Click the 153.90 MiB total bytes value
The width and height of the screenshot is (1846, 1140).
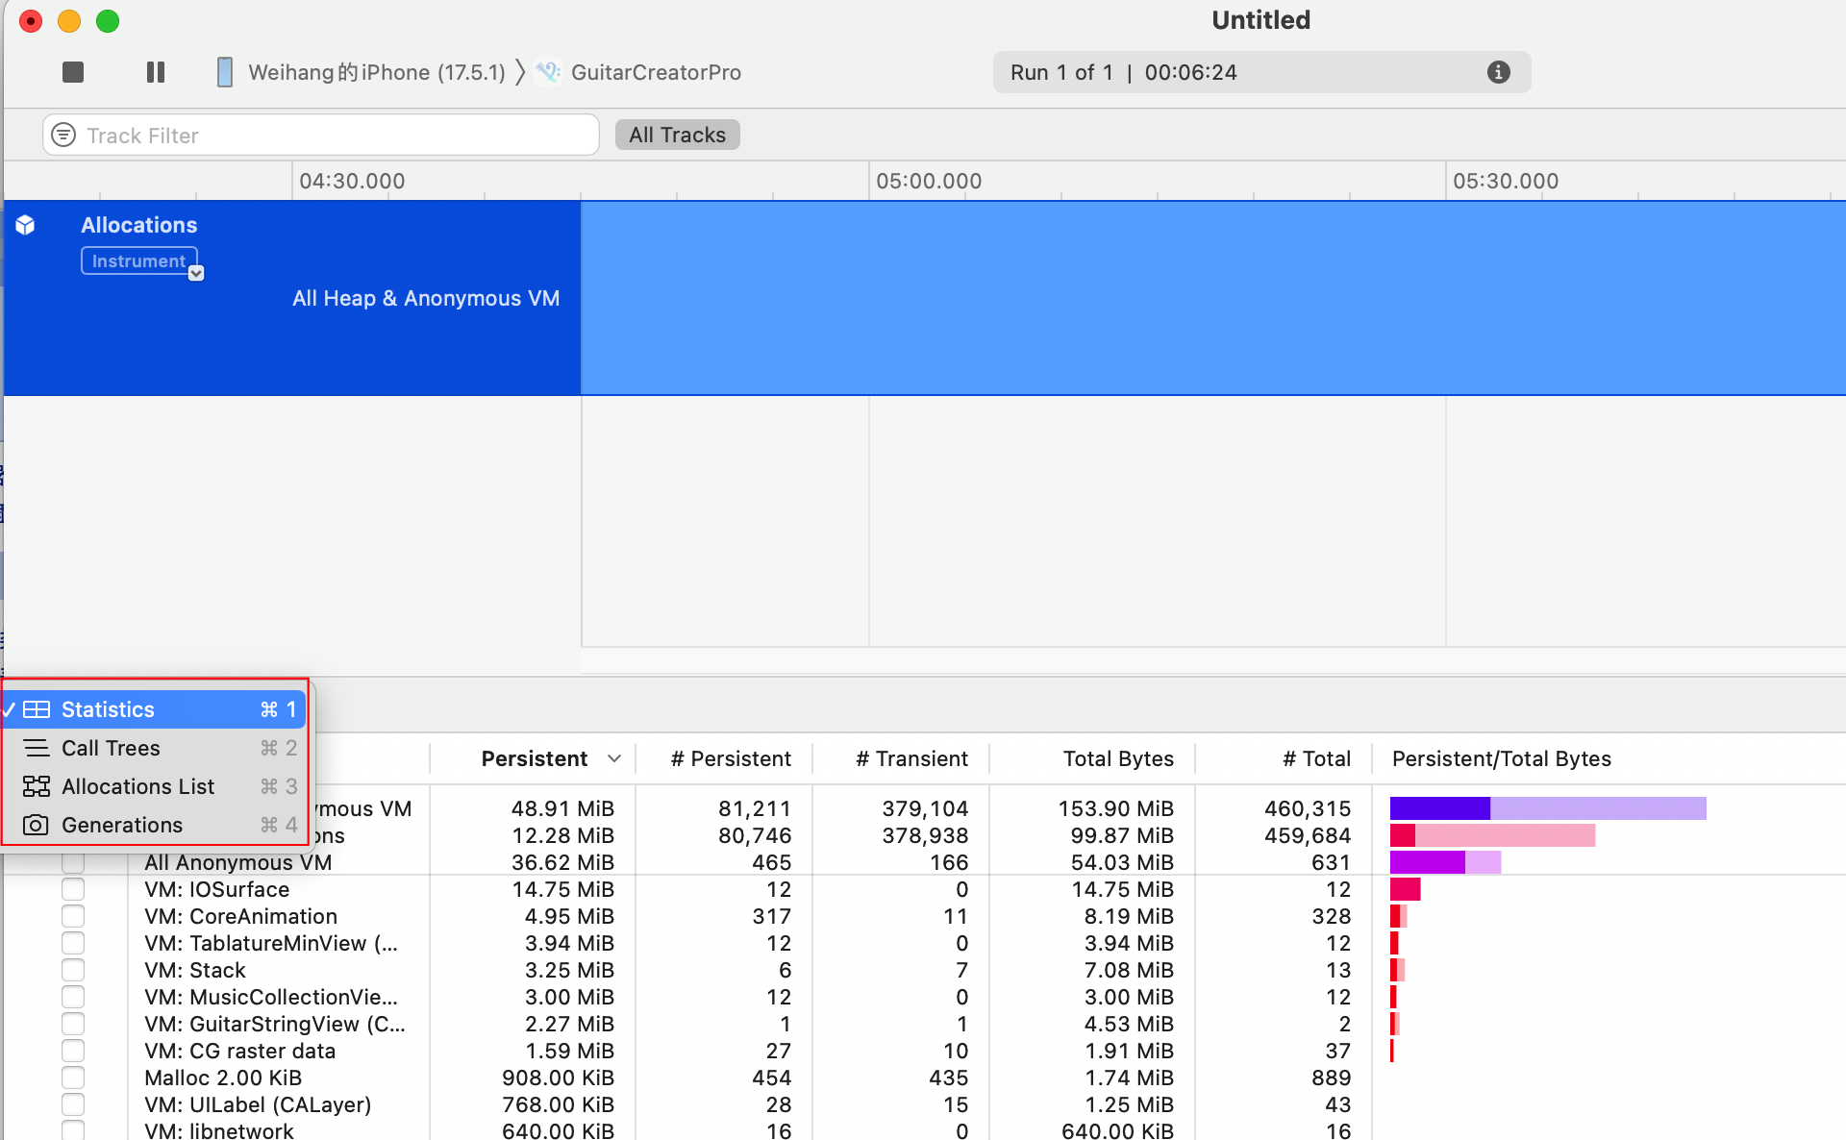tap(1115, 808)
